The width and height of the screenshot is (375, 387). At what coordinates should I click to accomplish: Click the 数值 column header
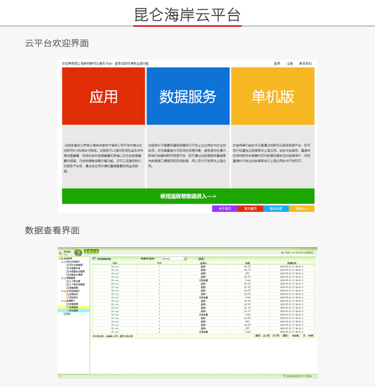click(247, 263)
